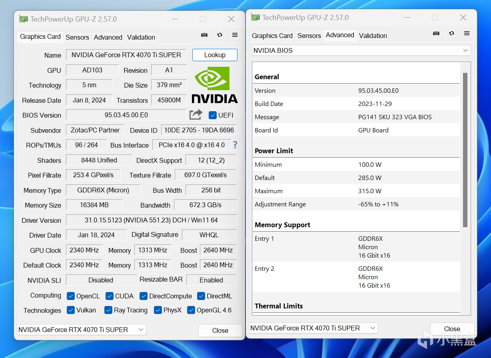Click the Minimum 100.0 W row
491x358 pixels.
(x=356, y=164)
